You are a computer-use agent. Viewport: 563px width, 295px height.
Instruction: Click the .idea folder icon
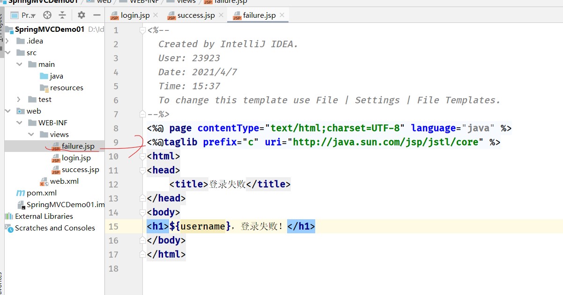coord(20,41)
